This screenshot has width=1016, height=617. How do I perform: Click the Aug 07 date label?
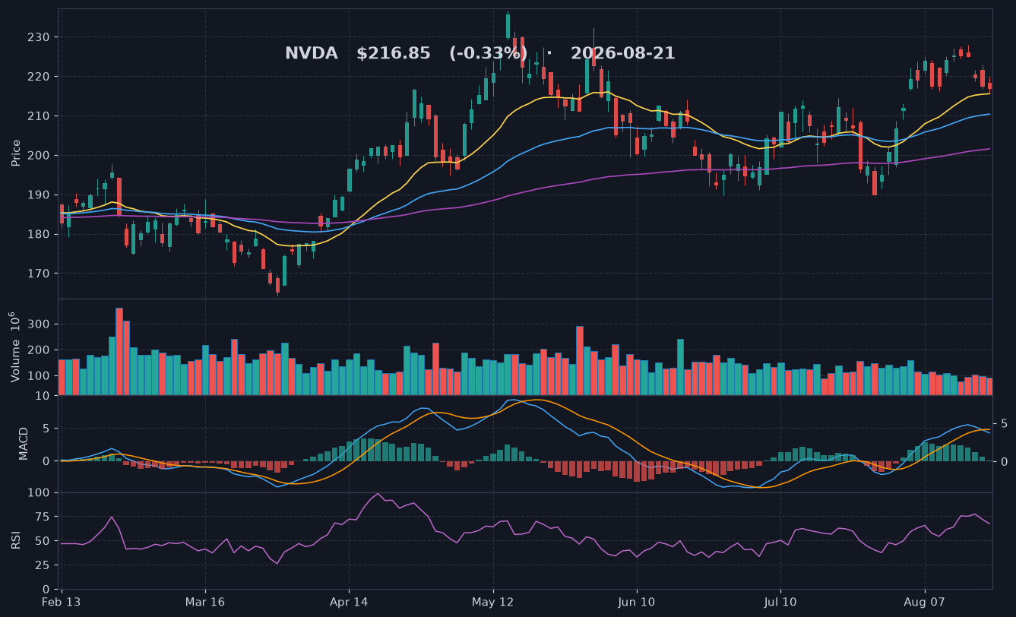924,602
